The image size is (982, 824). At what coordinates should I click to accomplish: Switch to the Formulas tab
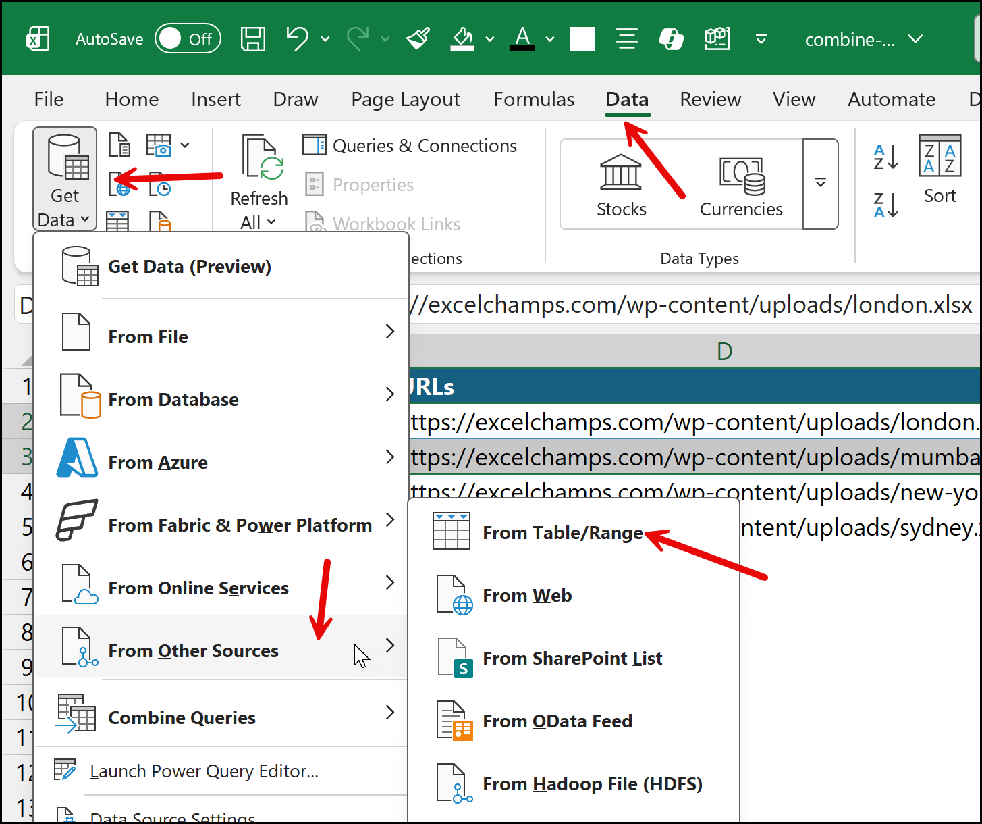click(534, 99)
